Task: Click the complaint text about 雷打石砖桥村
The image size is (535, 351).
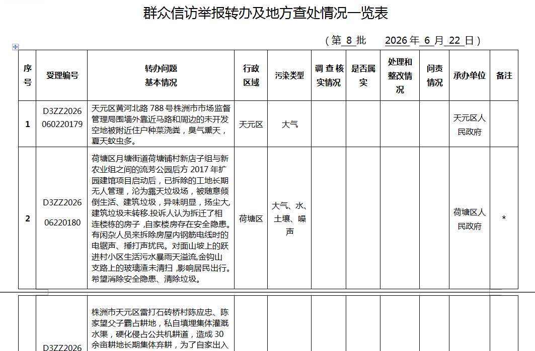Action: coord(160,328)
